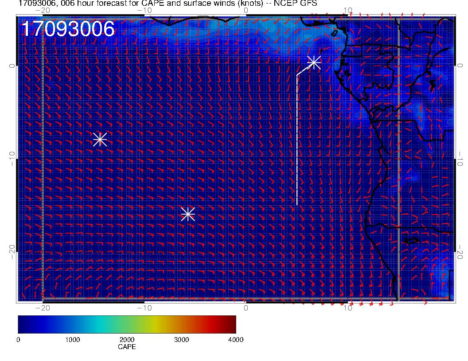
Task: Click the CAPE label under the colorbar
Action: pos(127,347)
